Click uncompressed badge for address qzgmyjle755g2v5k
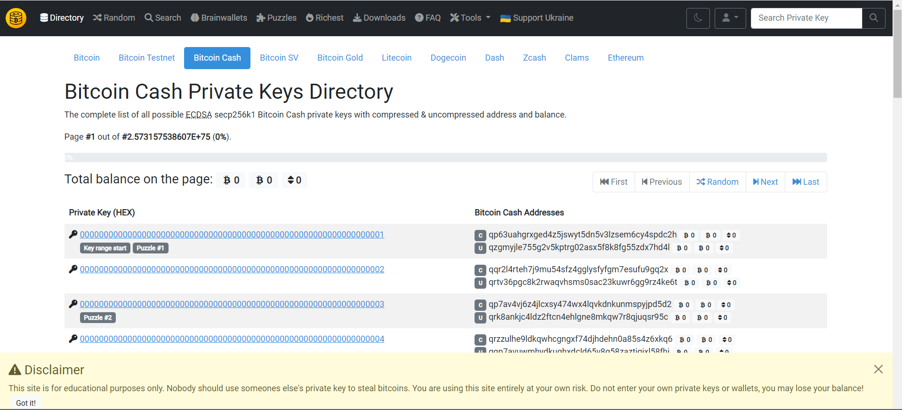Viewport: 902px width, 410px height. 480,248
